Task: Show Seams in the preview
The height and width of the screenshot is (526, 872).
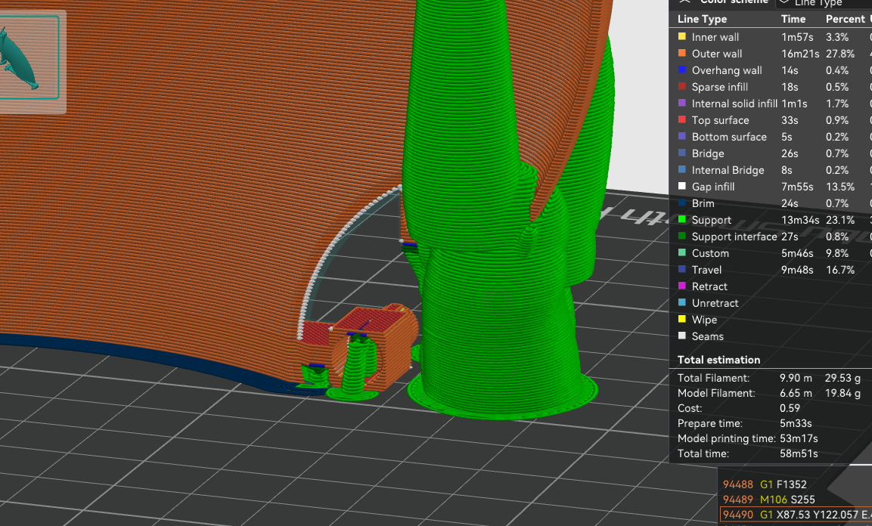Action: (707, 336)
